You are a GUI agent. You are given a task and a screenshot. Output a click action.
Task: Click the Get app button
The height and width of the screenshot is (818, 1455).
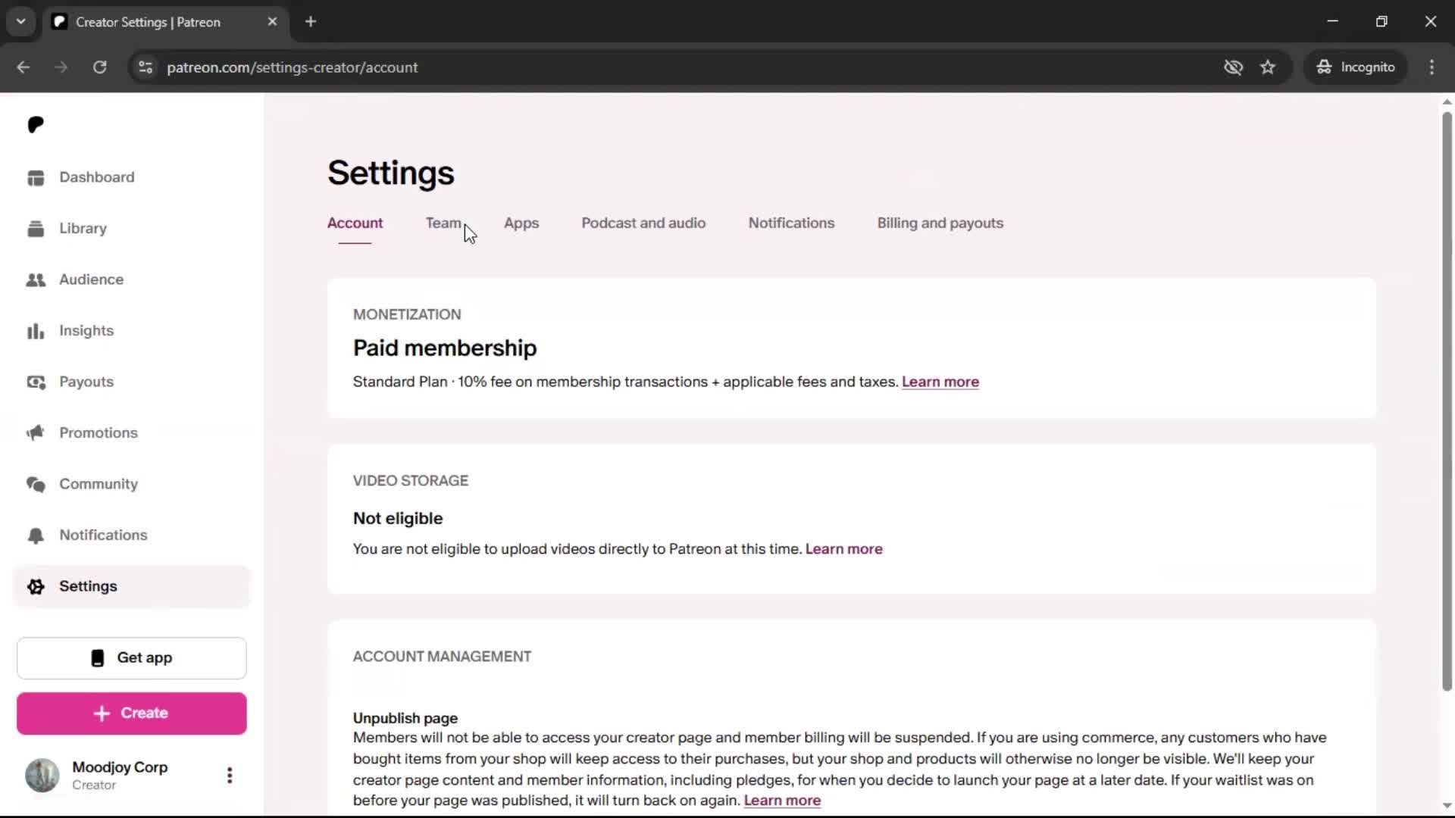point(132,658)
